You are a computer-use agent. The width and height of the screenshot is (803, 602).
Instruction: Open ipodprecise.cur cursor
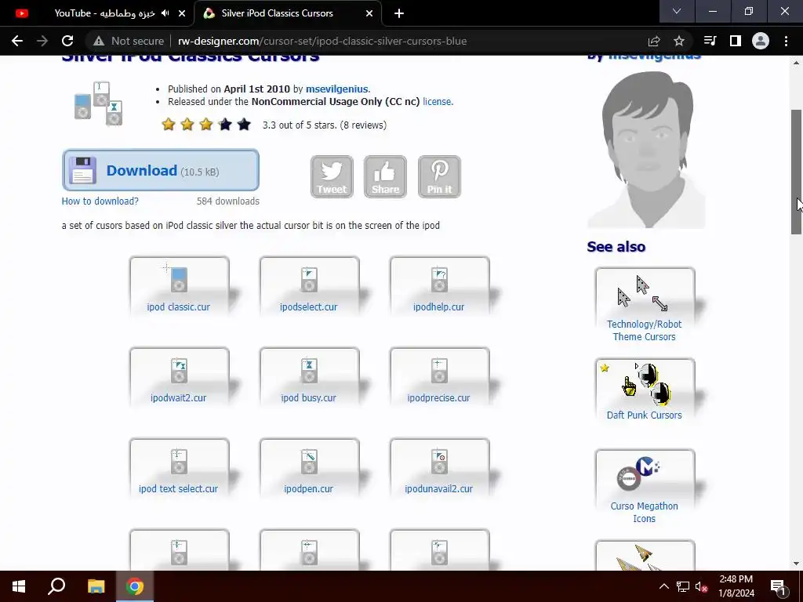439,377
